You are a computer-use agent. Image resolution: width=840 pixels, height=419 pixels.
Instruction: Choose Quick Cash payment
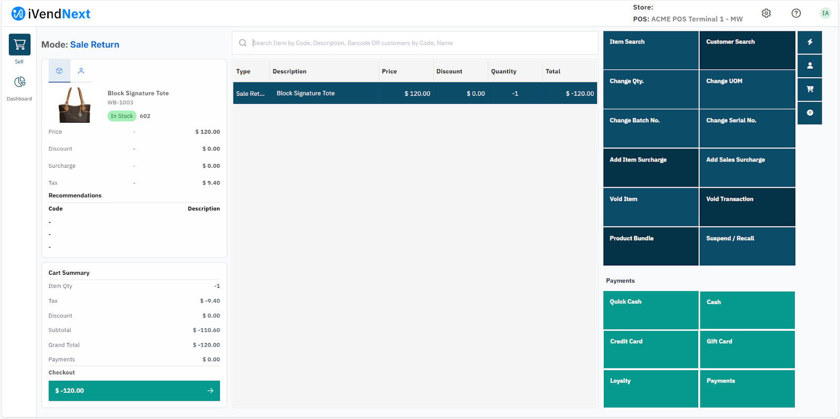coord(650,310)
